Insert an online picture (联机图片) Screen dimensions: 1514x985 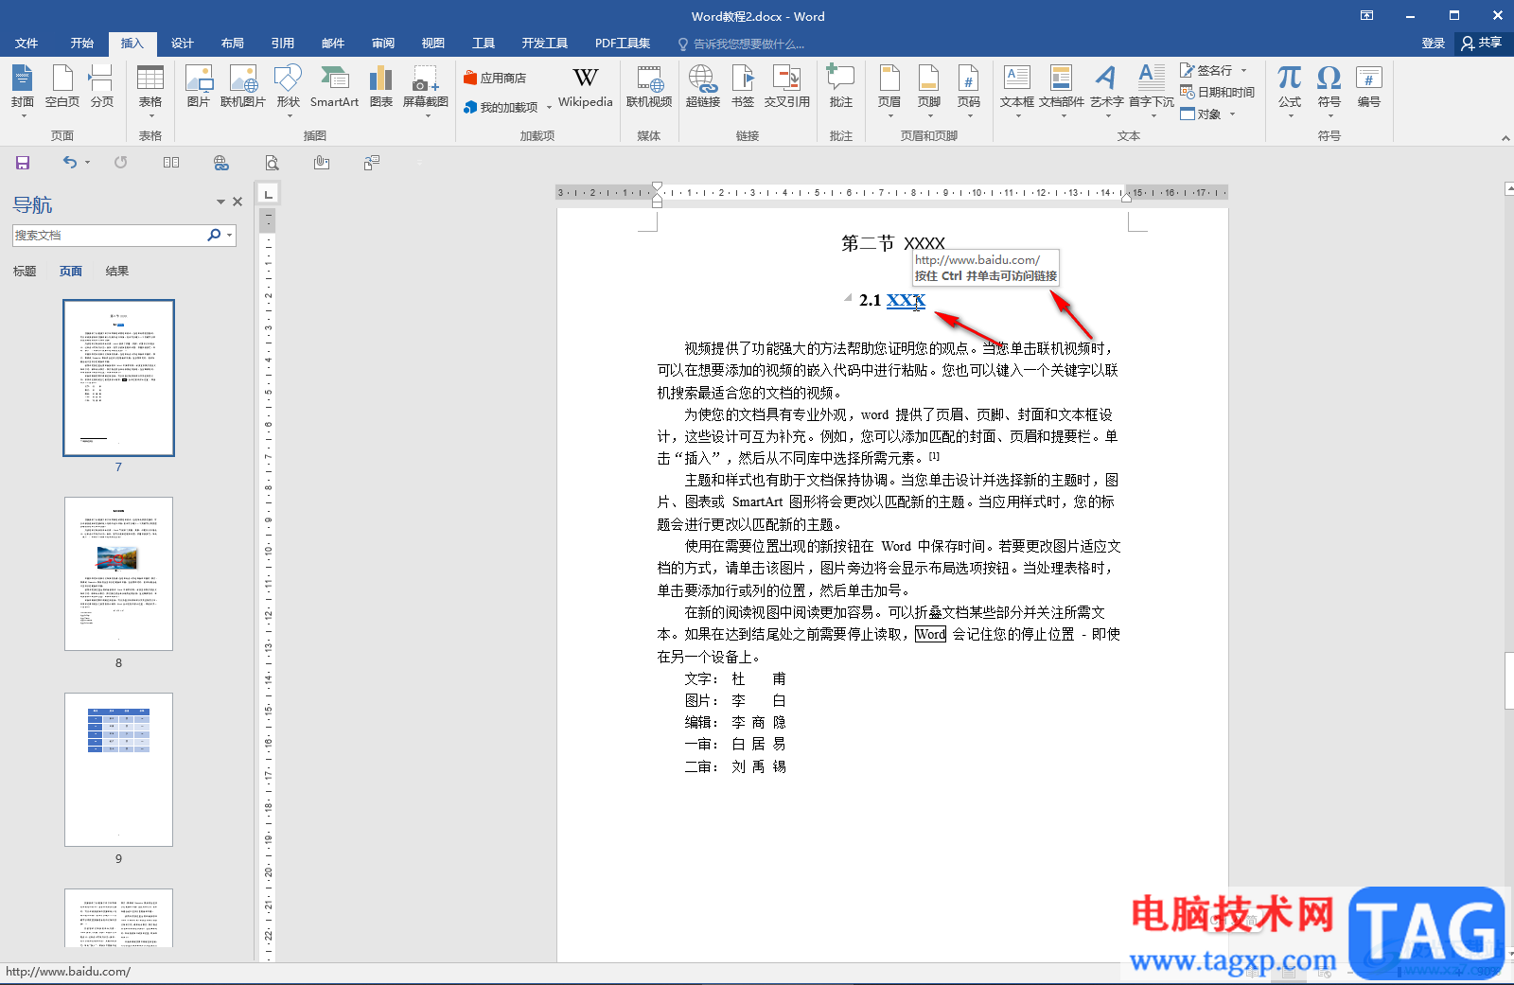[243, 87]
